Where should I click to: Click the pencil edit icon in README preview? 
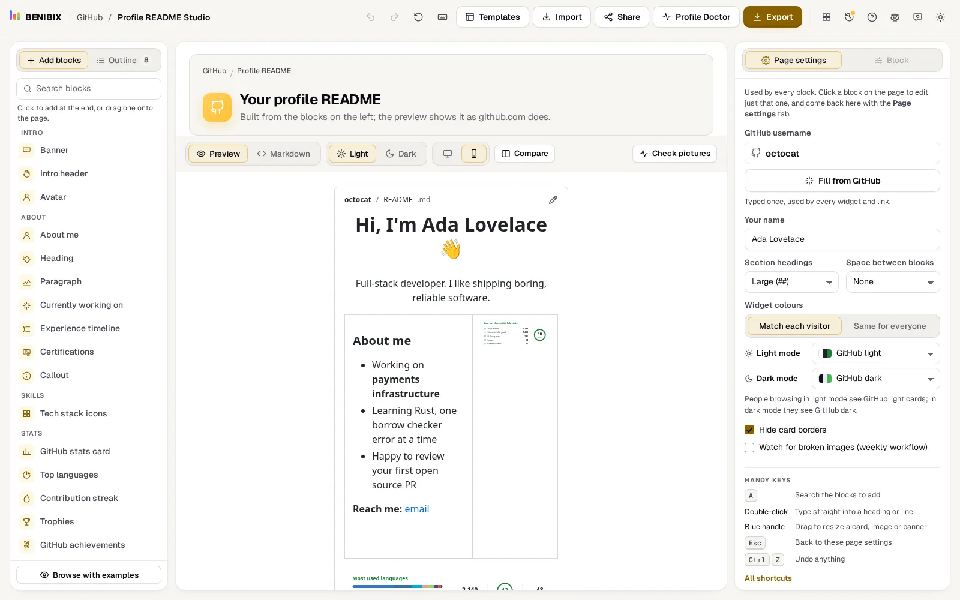[553, 200]
